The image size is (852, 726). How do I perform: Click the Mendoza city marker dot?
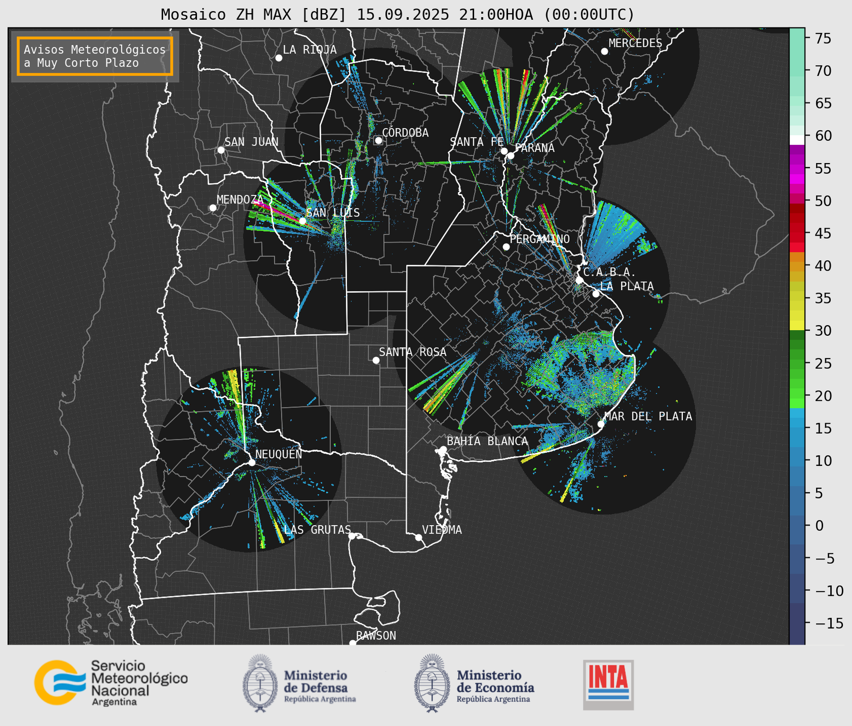pyautogui.click(x=213, y=208)
